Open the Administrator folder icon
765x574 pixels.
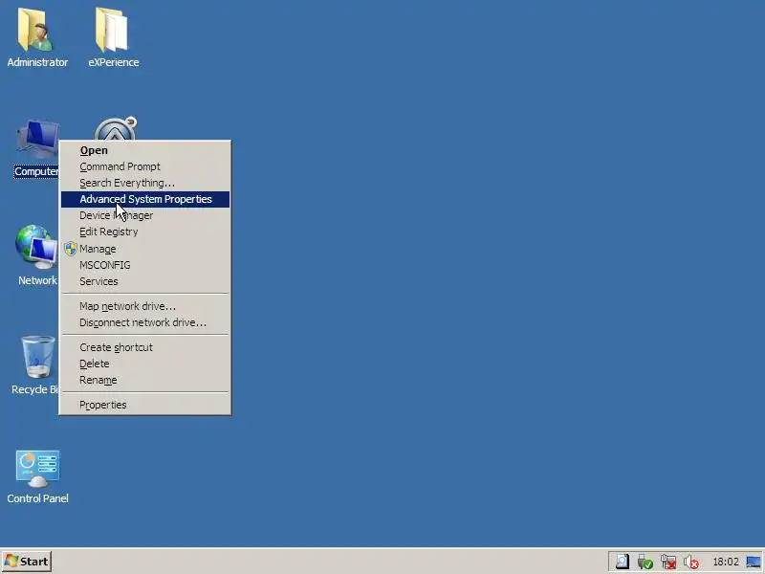pos(37,36)
